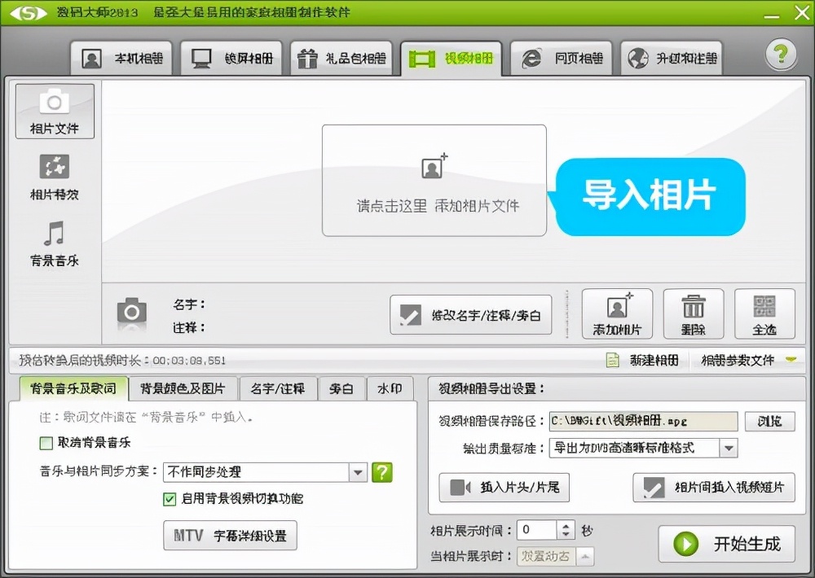Click the green help icon beside sync options
Viewport: 815px width, 578px height.
click(382, 472)
